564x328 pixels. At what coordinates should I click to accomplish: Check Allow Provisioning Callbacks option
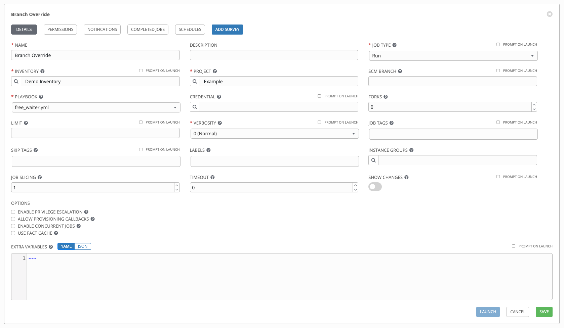[x=13, y=219]
